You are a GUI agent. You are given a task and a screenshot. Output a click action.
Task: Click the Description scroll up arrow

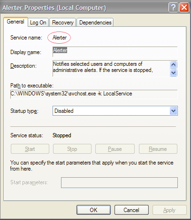click(174, 64)
